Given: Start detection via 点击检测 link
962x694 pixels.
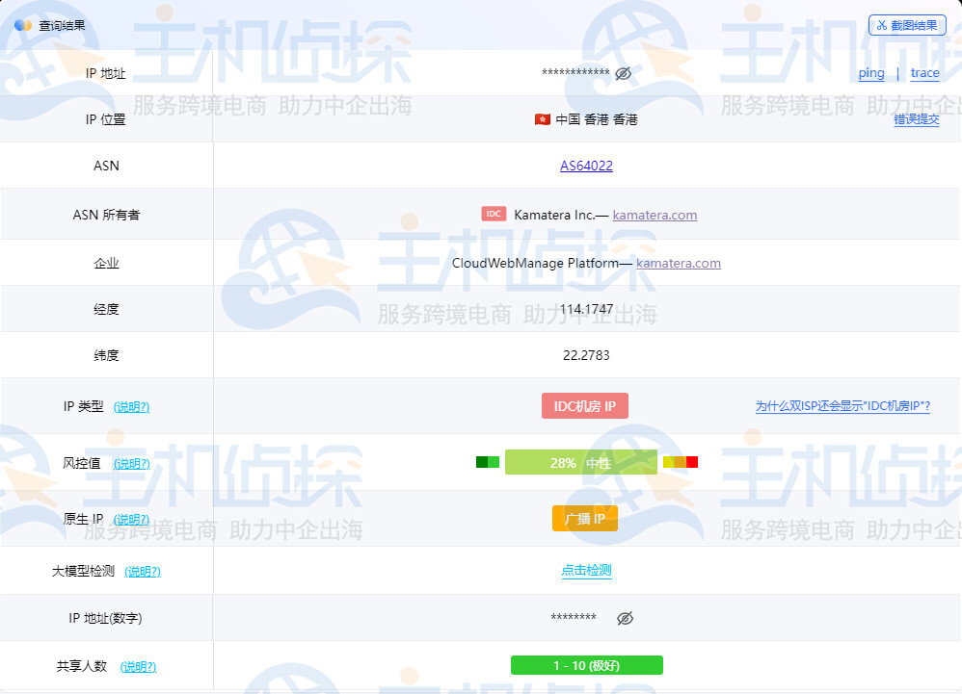Looking at the screenshot, I should 584,570.
